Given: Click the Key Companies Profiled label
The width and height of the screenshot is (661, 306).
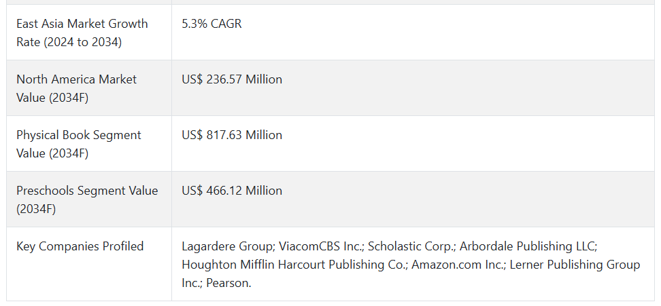Looking at the screenshot, I should (80, 246).
